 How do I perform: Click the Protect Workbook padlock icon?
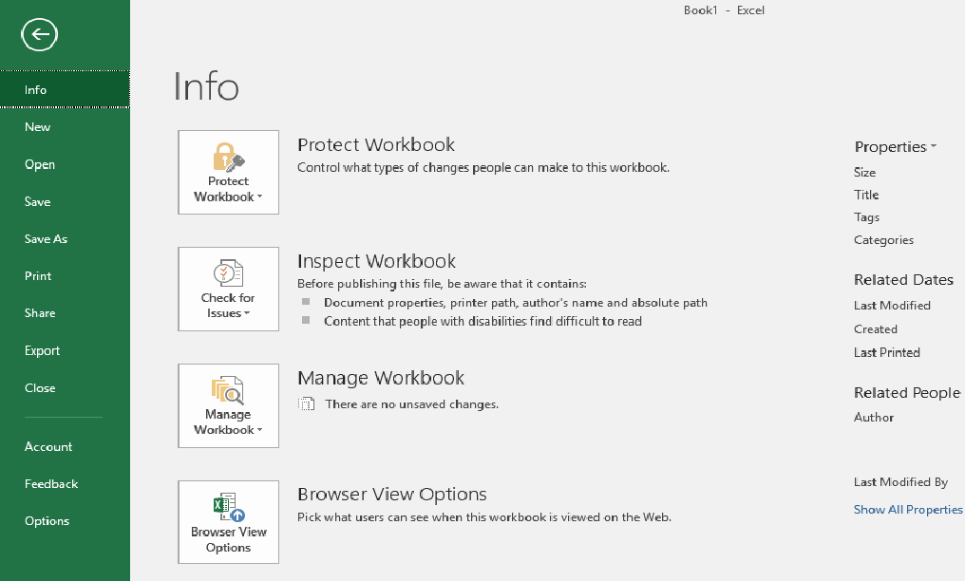[x=228, y=159]
